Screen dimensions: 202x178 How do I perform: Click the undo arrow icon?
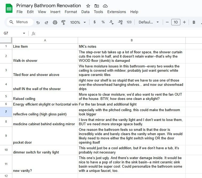38,22
